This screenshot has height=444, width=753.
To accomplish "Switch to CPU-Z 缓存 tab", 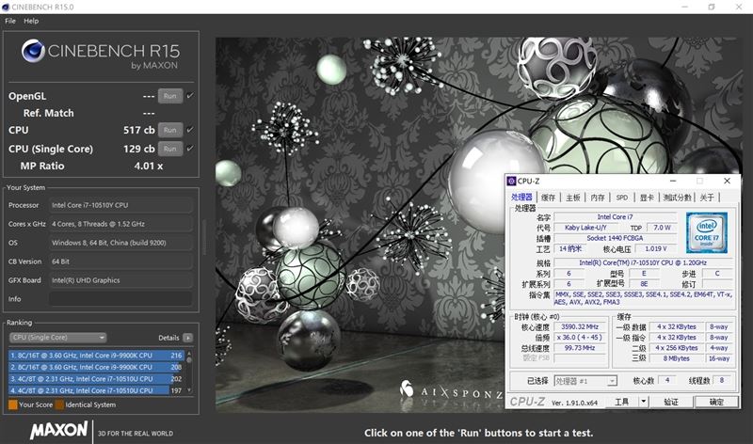I will click(x=548, y=198).
